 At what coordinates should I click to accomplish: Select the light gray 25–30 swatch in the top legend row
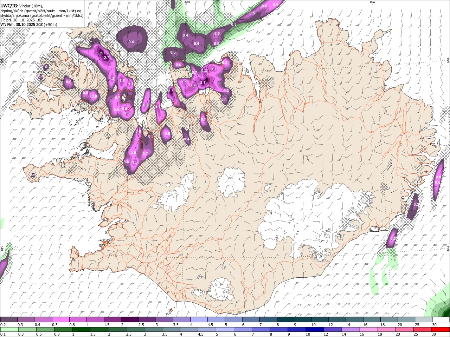(x=424, y=320)
